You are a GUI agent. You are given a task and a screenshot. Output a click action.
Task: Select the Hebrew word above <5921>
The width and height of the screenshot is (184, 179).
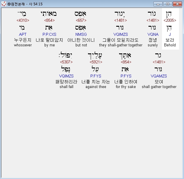95,55
